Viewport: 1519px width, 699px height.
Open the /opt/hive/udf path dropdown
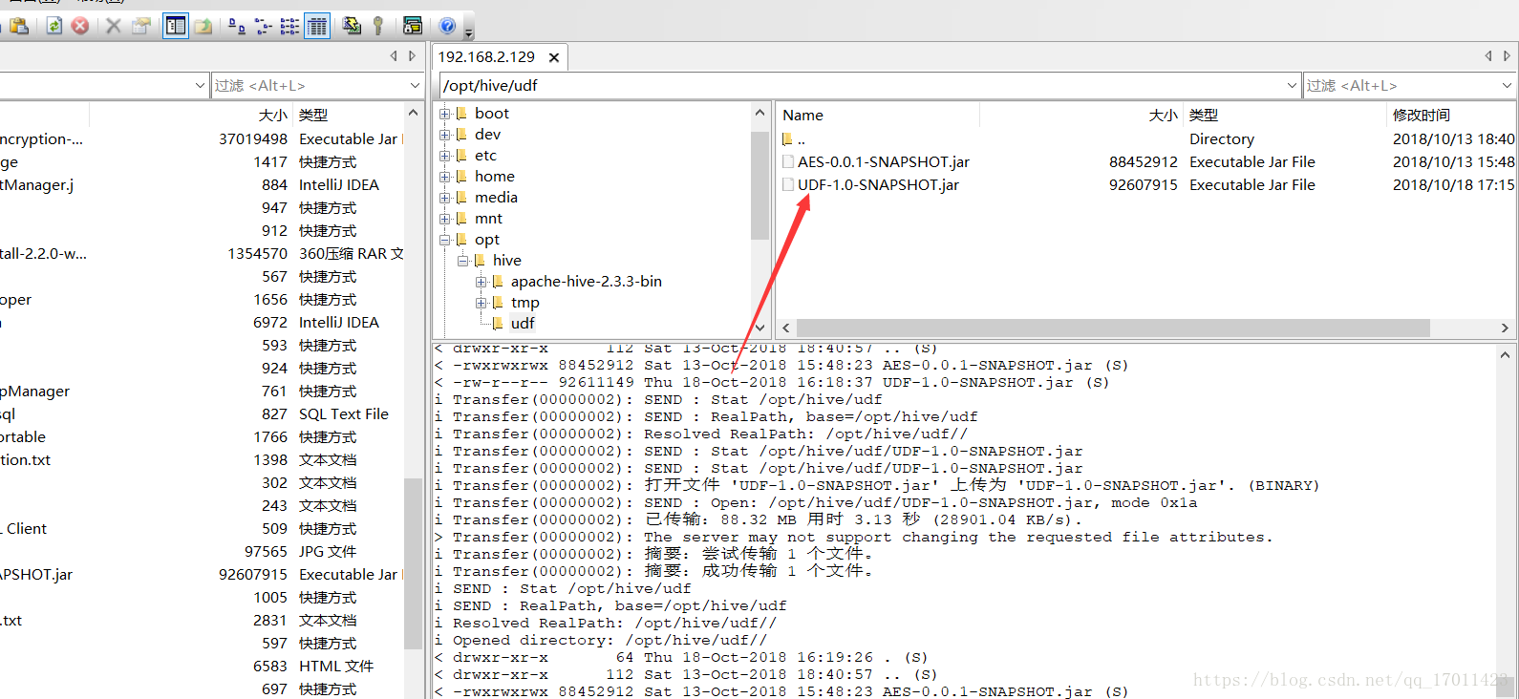click(x=1292, y=85)
